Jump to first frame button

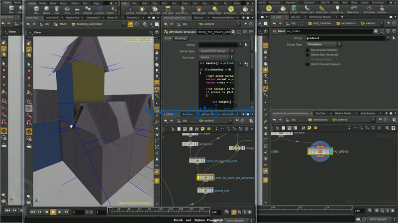tap(33, 212)
